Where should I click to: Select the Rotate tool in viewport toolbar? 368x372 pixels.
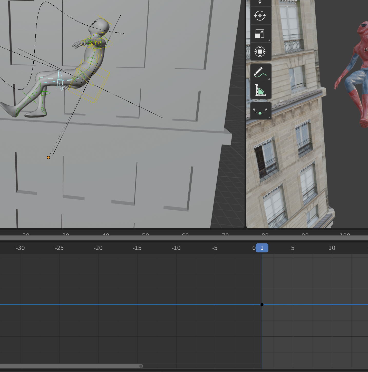[260, 16]
